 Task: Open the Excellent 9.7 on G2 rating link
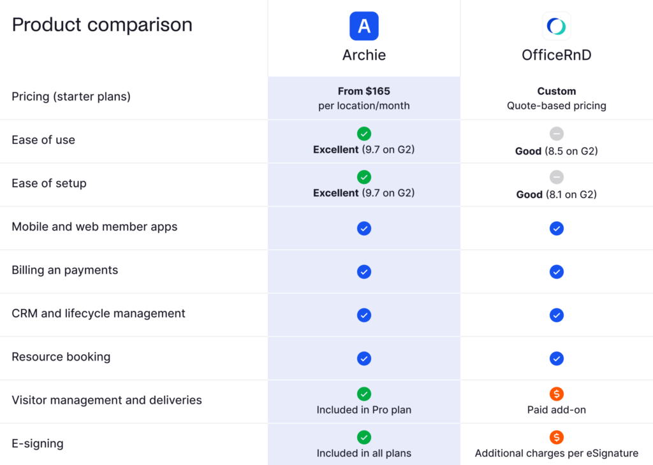(x=363, y=149)
